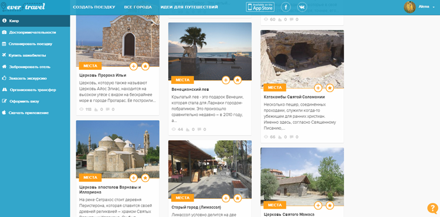The width and height of the screenshot is (440, 217).
Task: Add Катакомбы Святой Соломонии with plus icon
Action: [x=318, y=88]
